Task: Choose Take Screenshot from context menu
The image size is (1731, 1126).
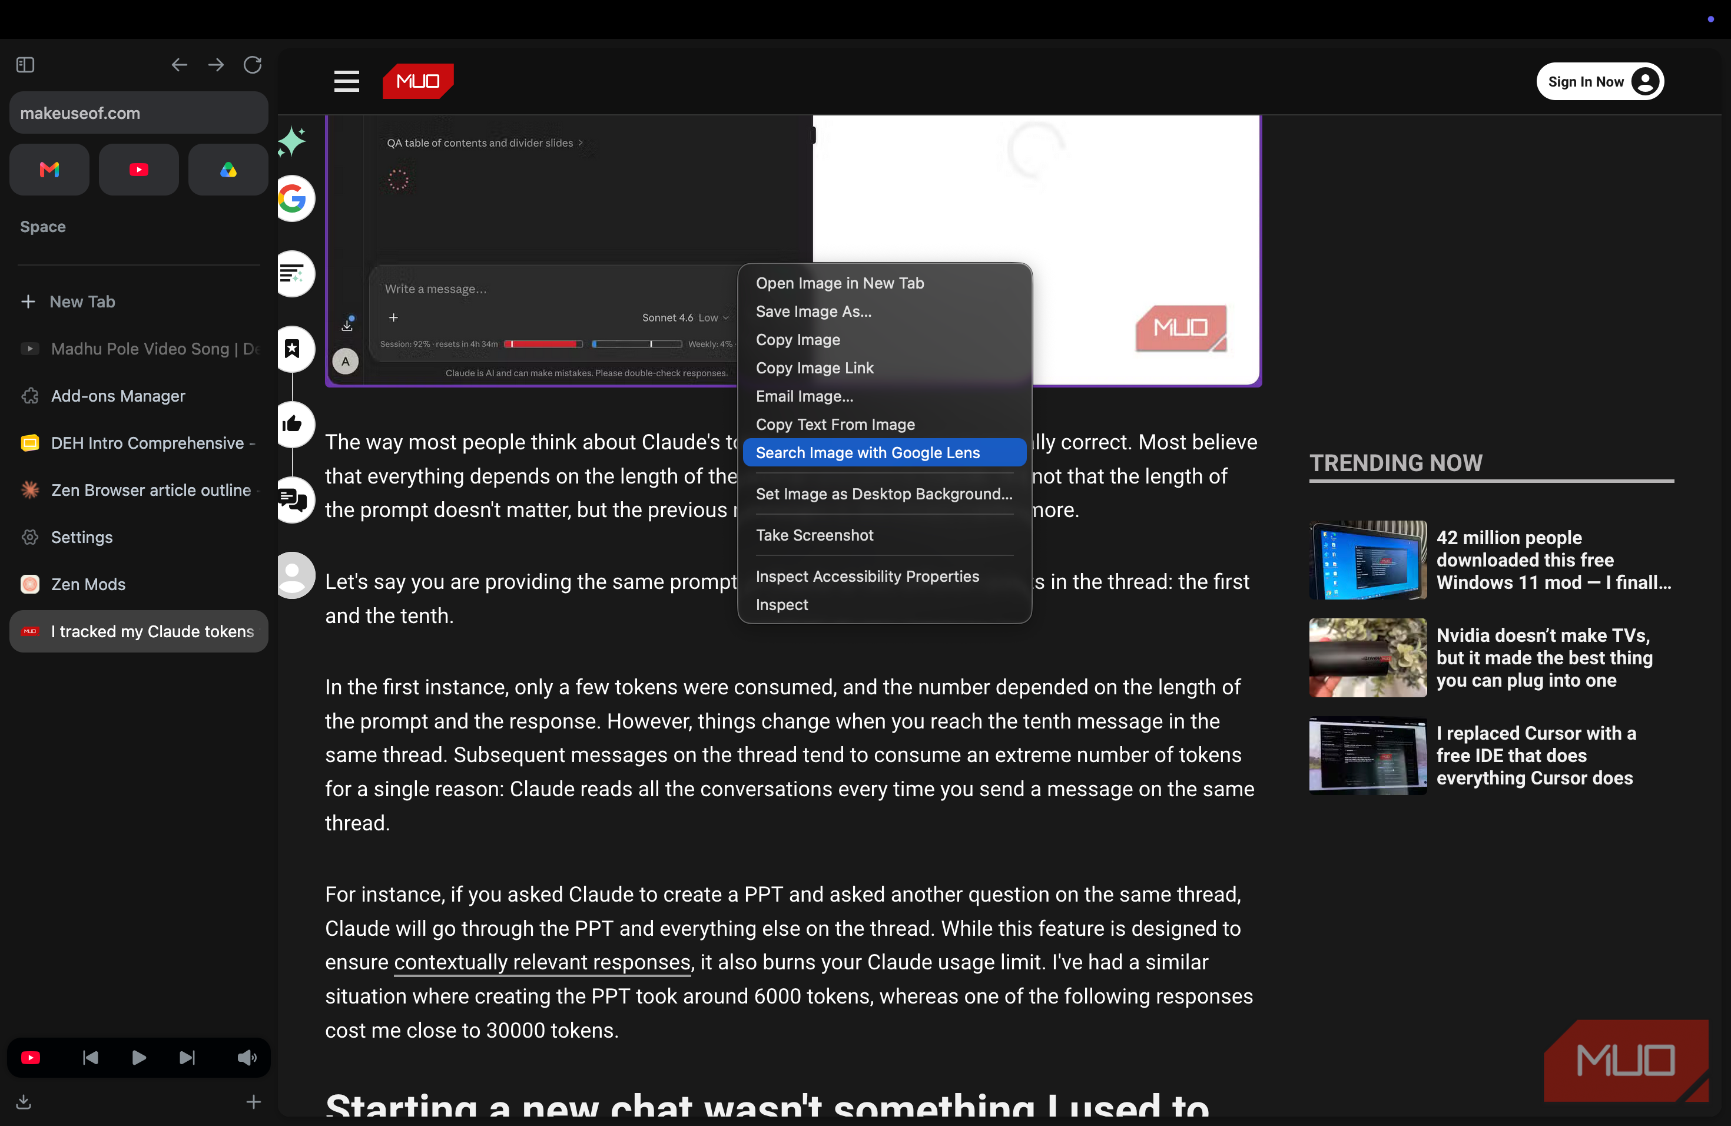Action: 884,535
